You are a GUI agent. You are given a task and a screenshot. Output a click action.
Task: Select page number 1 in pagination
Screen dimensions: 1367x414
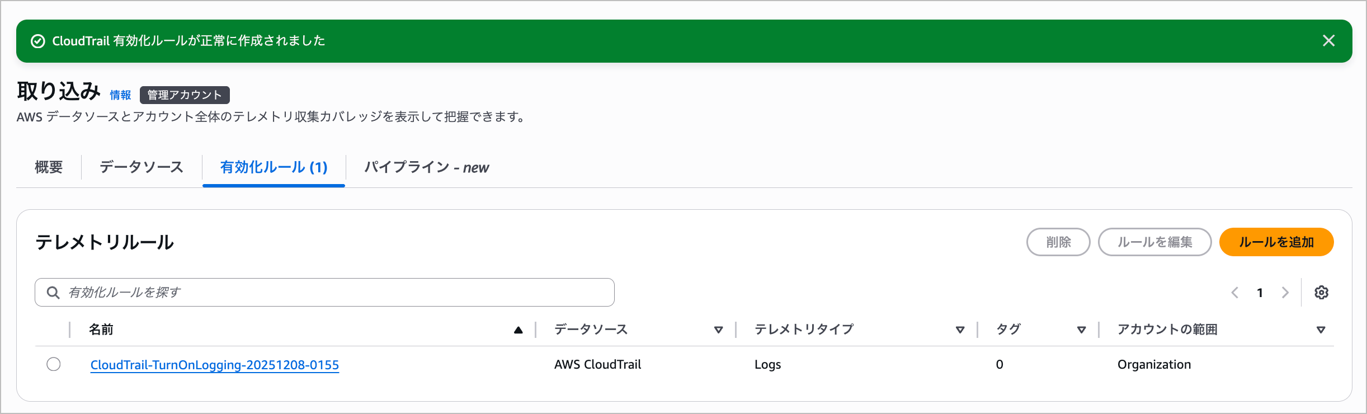click(1260, 293)
